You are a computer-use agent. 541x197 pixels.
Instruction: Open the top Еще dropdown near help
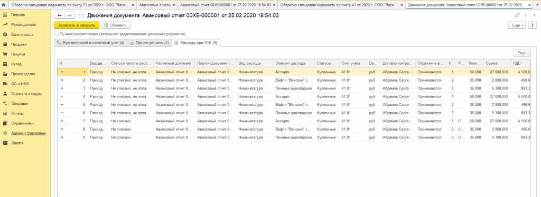coord(517,25)
